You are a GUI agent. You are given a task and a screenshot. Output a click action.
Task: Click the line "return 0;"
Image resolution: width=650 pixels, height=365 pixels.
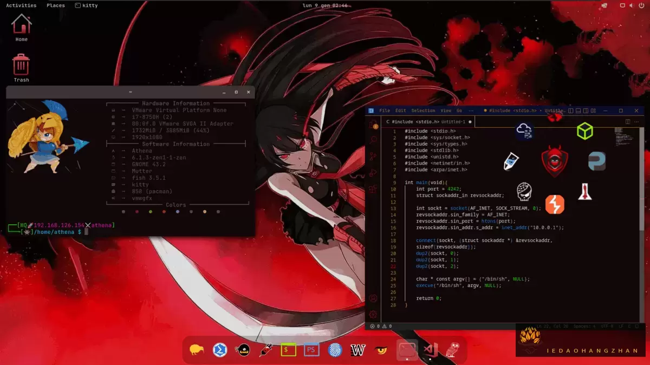tap(428, 298)
